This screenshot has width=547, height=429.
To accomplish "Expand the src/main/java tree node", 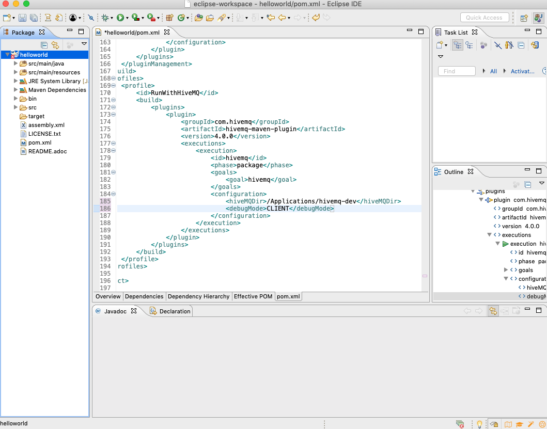I will click(15, 63).
